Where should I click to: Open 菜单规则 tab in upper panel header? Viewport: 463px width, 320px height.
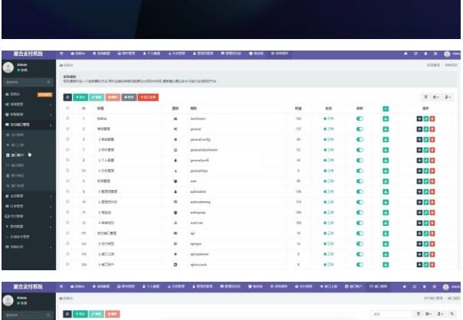279,54
